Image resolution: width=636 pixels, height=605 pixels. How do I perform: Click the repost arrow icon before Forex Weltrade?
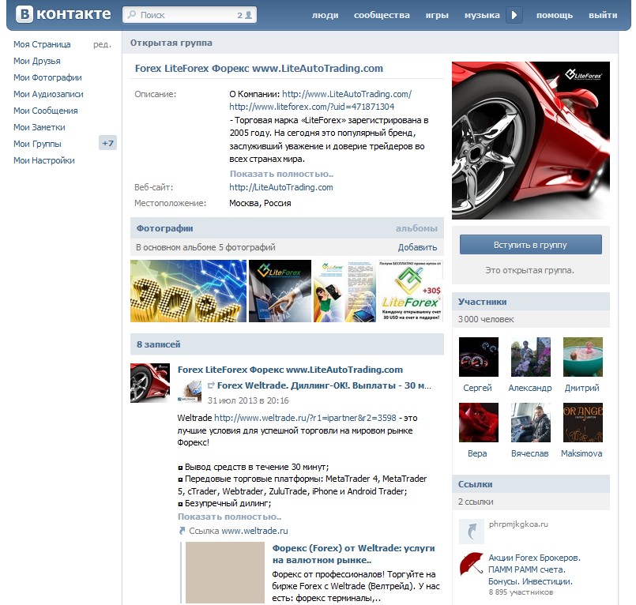coord(211,385)
